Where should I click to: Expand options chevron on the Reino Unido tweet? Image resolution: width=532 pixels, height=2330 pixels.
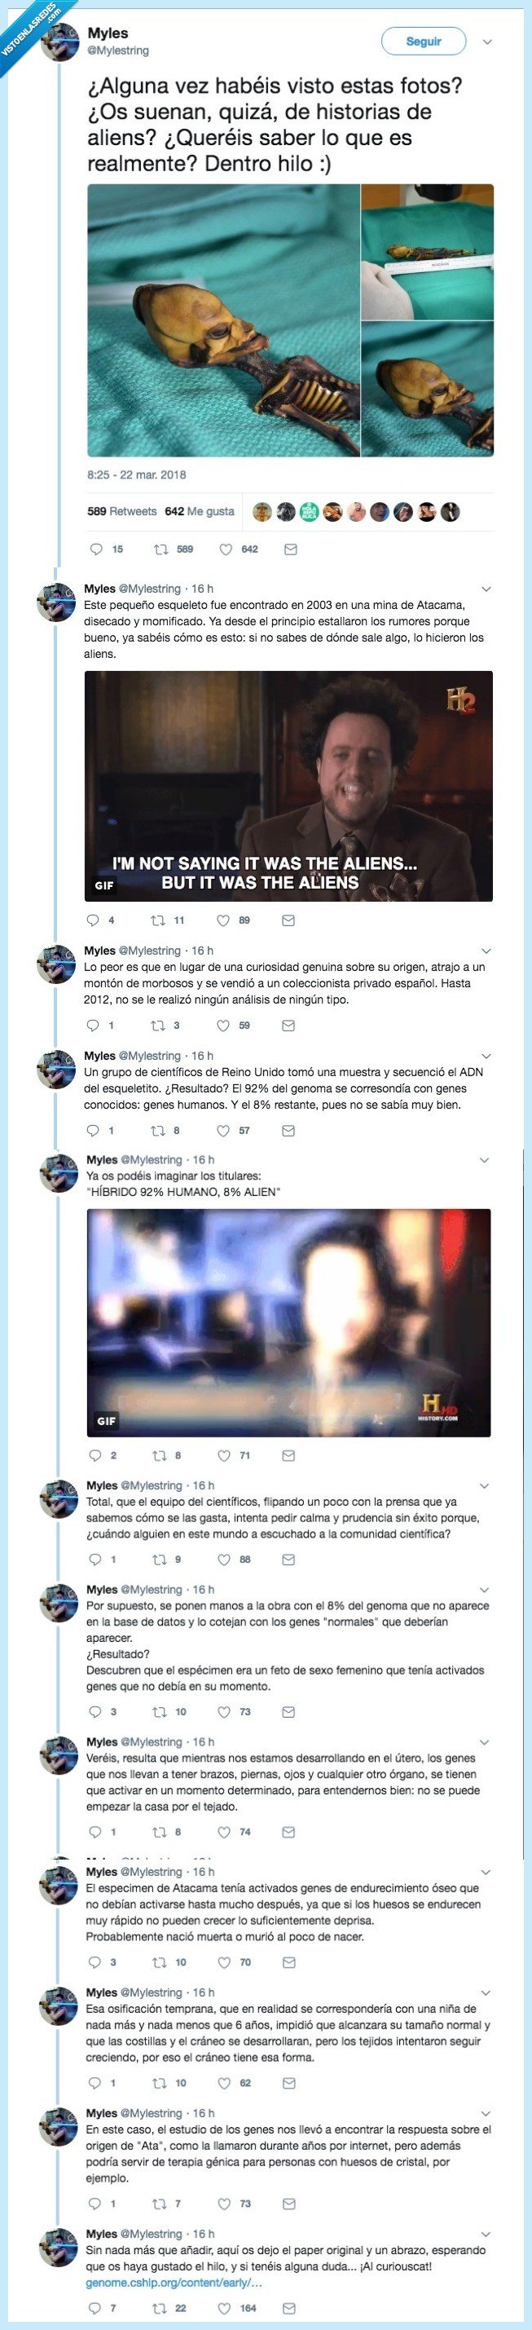click(486, 1056)
